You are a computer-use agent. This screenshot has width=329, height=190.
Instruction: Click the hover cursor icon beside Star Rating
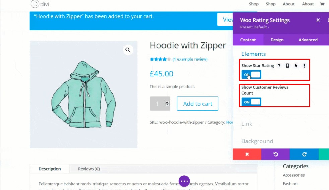[x=296, y=66]
